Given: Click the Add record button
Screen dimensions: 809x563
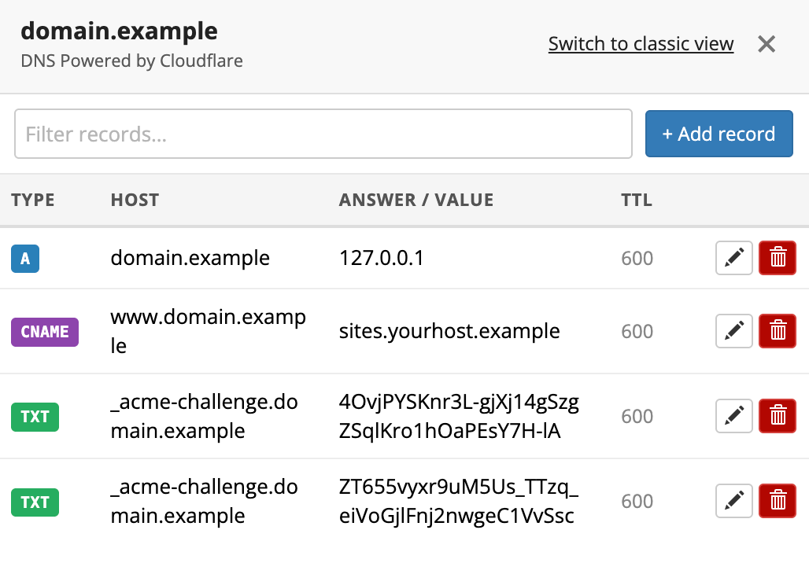Looking at the screenshot, I should (x=718, y=134).
